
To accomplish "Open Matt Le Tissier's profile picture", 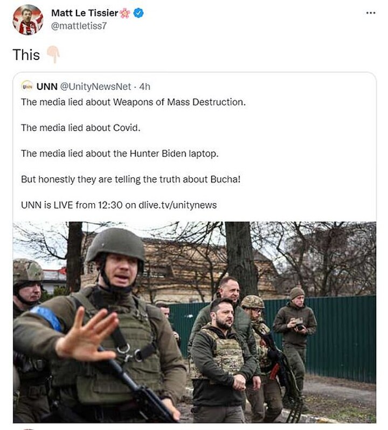I will click(28, 20).
